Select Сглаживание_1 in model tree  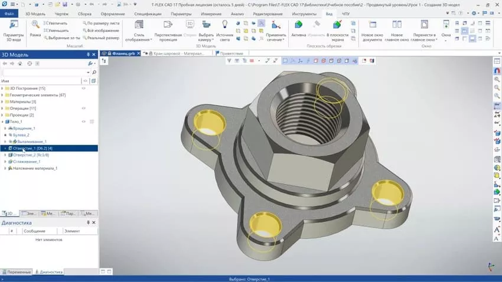(x=27, y=162)
